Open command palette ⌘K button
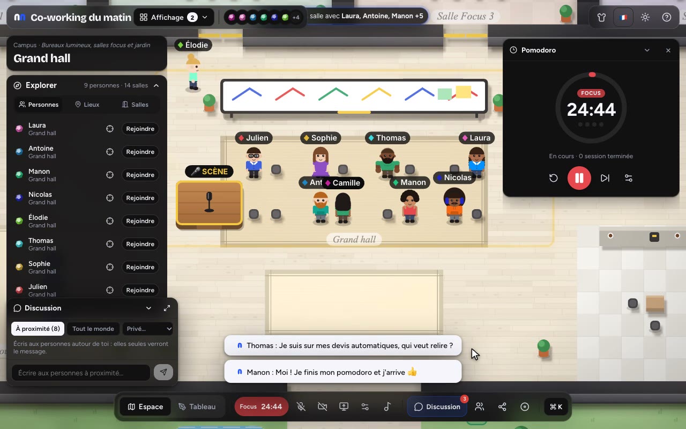 pyautogui.click(x=556, y=406)
